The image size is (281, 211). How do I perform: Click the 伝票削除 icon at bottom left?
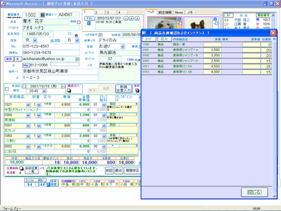point(21,168)
